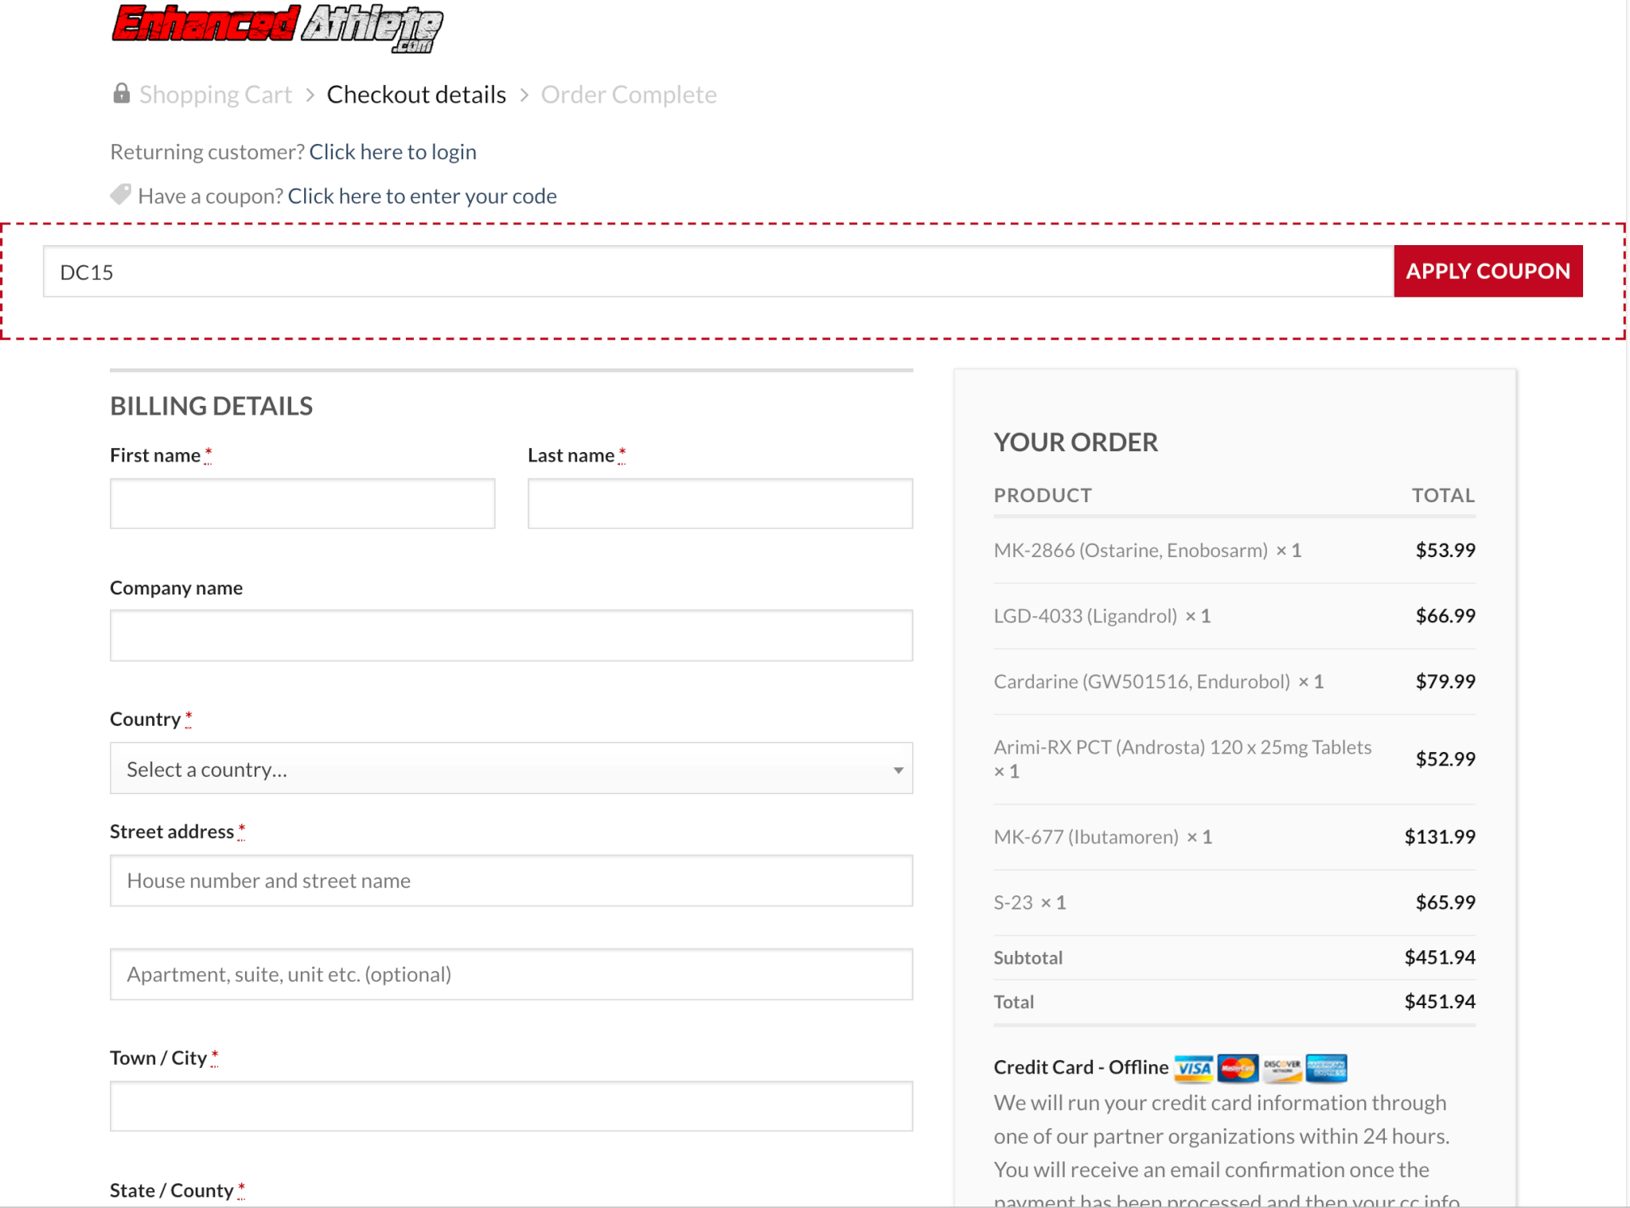Click the BILLING DETAILS heading
1630x1208 pixels.
[x=212, y=406]
